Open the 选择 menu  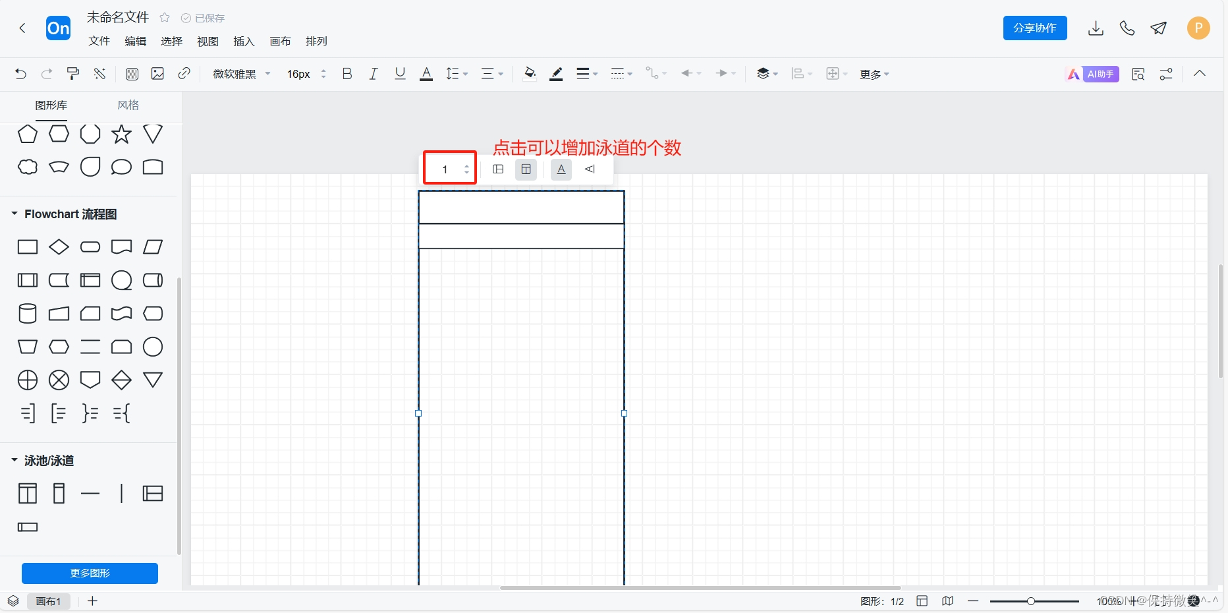172,41
